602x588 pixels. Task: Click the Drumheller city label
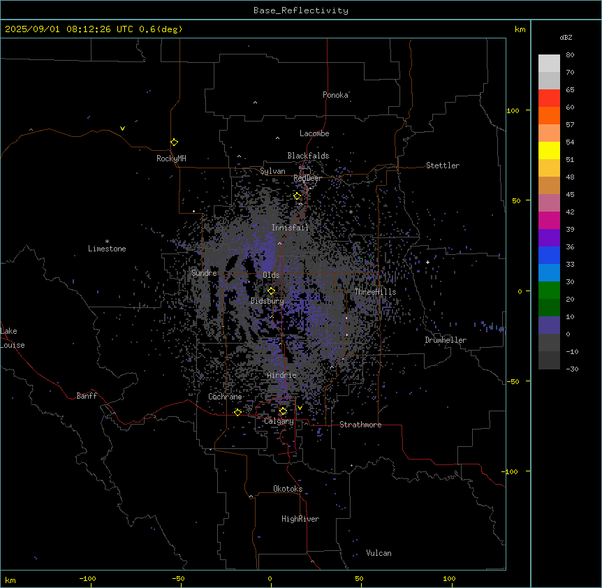[x=446, y=340]
